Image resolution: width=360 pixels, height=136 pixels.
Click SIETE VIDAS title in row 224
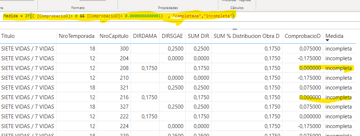pyautogui.click(x=27, y=126)
